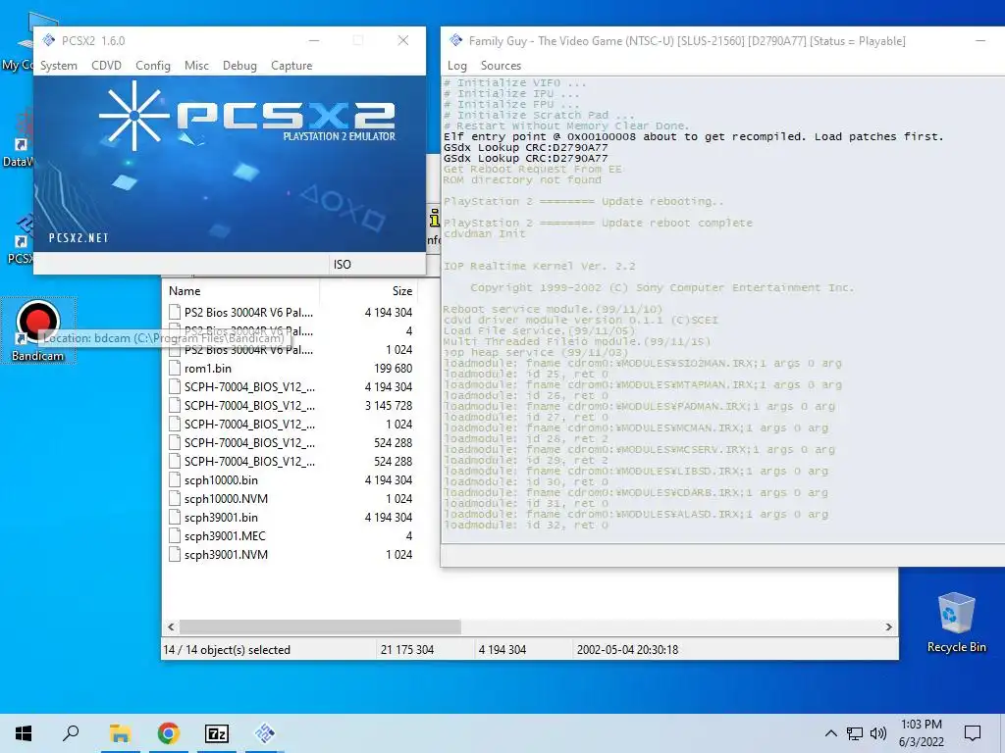Image resolution: width=1005 pixels, height=753 pixels.
Task: Switch to 7-Zip in the taskbar
Action: coord(216,733)
